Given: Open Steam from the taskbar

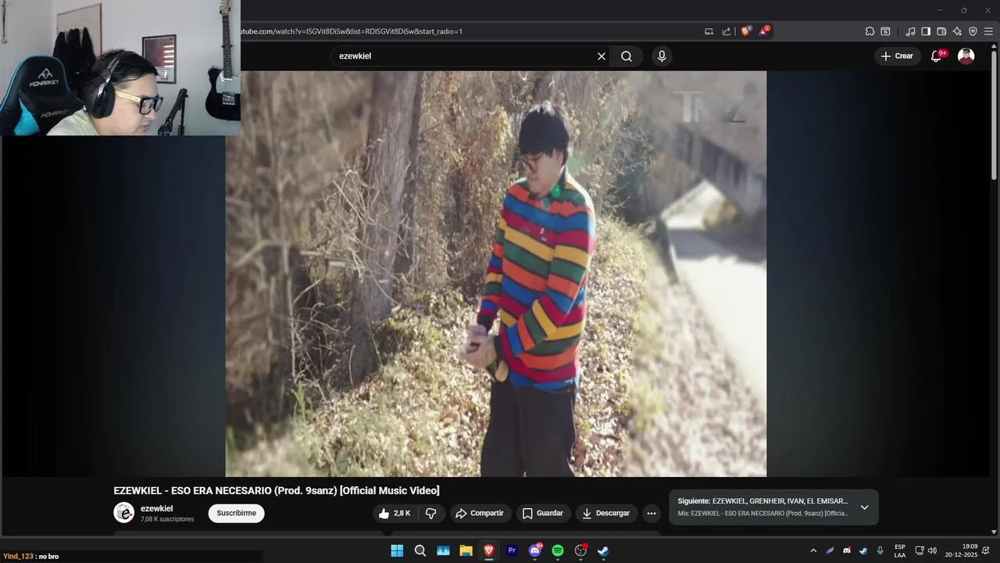Looking at the screenshot, I should click(603, 550).
